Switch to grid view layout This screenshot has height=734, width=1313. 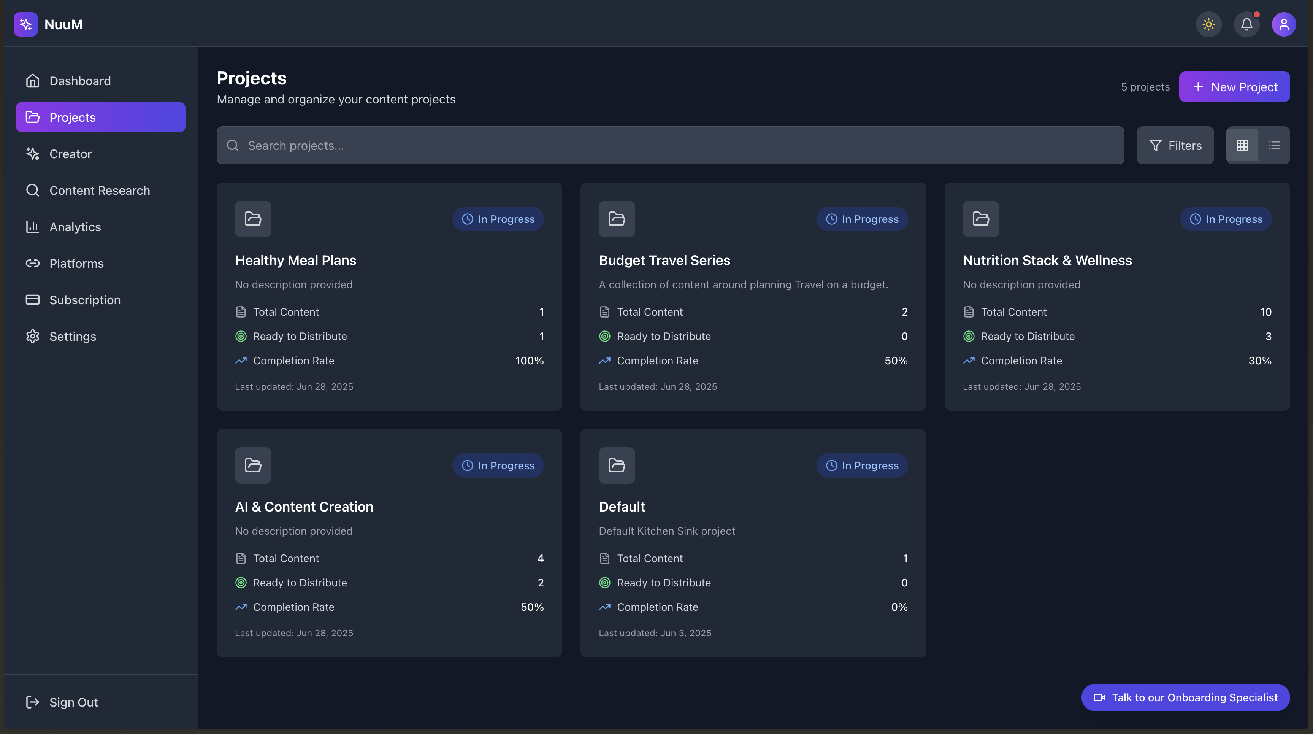pos(1242,145)
